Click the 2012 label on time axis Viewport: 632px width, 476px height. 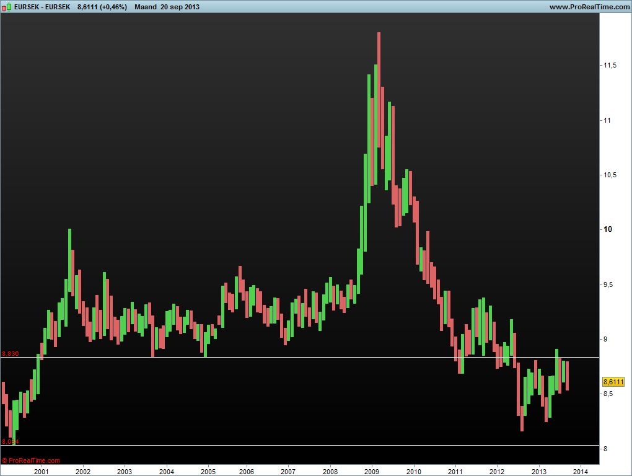497,471
